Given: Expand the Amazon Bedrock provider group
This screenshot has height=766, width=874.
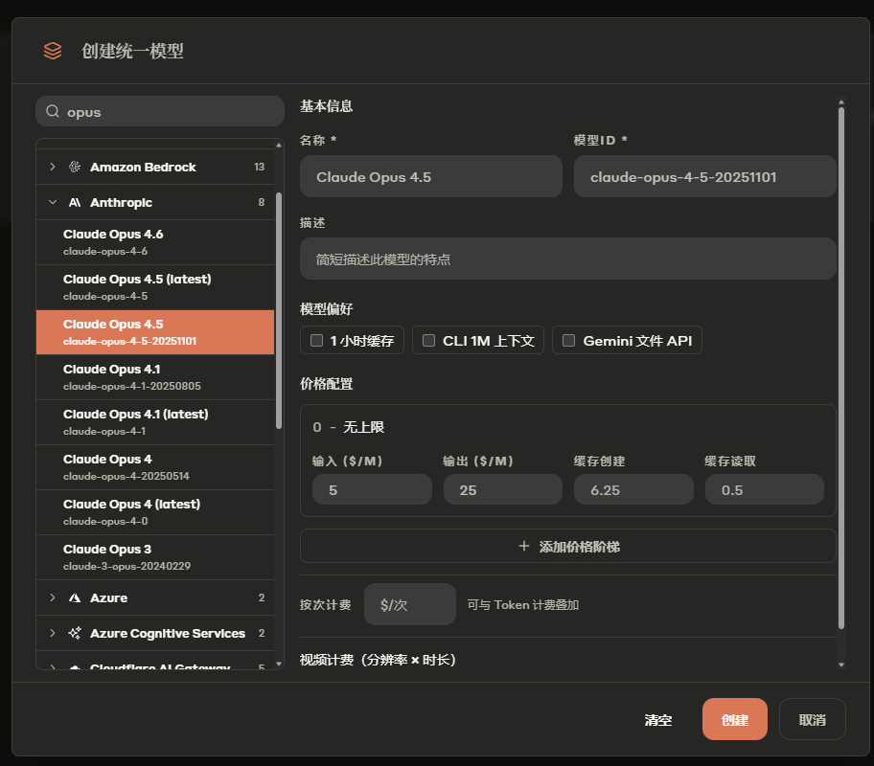Looking at the screenshot, I should pyautogui.click(x=53, y=167).
